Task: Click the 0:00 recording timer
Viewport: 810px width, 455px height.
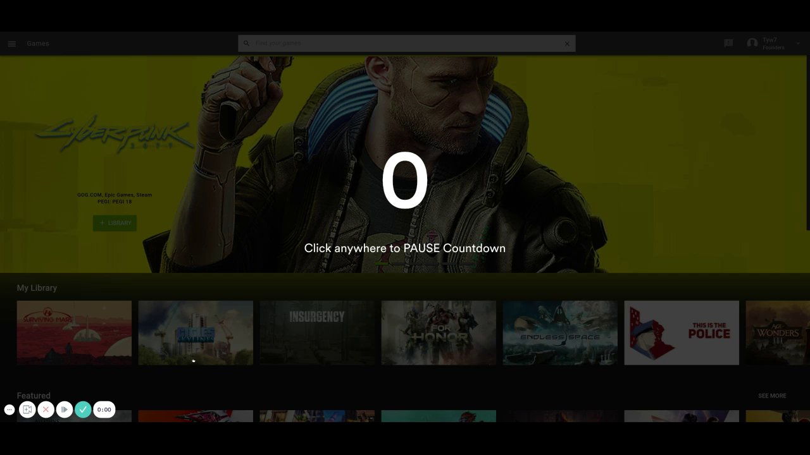Action: tap(104, 409)
